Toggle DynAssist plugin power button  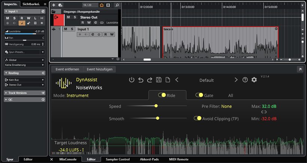pyautogui.click(x=131, y=80)
